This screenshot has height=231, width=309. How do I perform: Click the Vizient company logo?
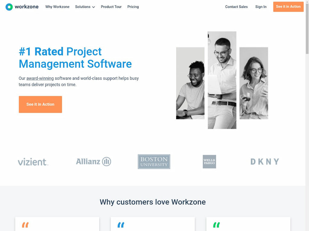pyautogui.click(x=33, y=162)
